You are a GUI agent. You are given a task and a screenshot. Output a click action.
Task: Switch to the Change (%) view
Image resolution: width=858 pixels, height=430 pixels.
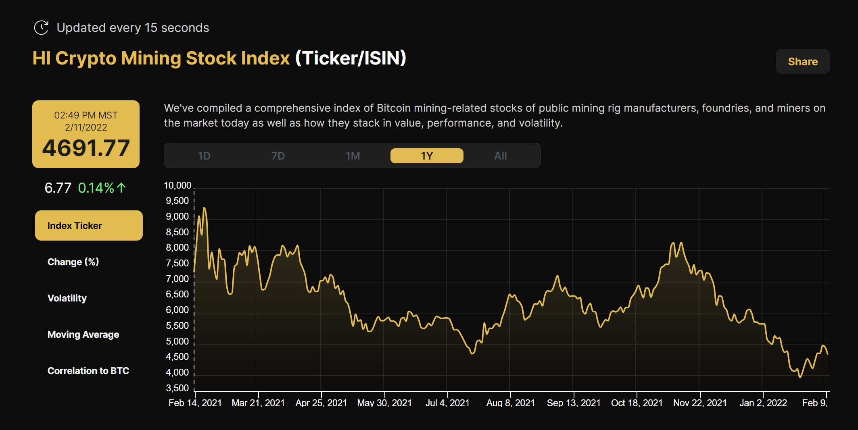click(73, 262)
